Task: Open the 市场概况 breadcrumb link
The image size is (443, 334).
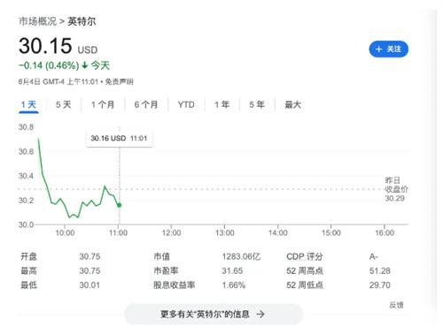Action: coord(37,21)
